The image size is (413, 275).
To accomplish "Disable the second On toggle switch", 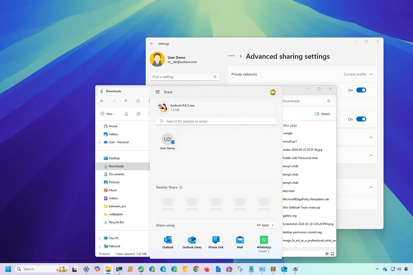I will pos(361,119).
